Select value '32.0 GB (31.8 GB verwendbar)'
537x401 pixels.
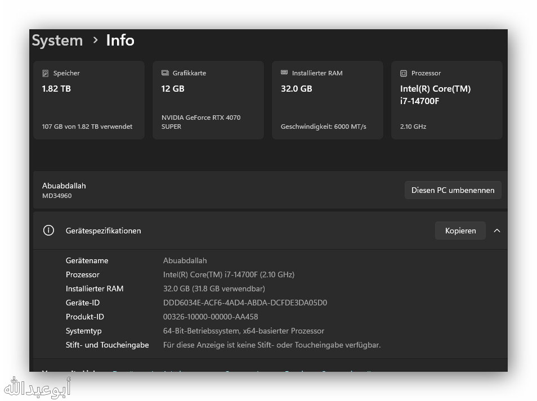point(214,289)
